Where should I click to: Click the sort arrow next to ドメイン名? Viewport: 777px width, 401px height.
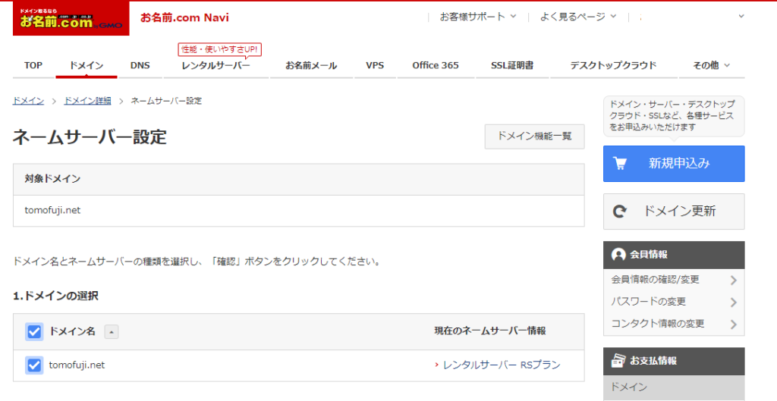coord(111,331)
